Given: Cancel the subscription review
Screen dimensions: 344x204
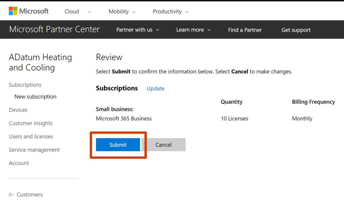Looking at the screenshot, I should pyautogui.click(x=164, y=144).
